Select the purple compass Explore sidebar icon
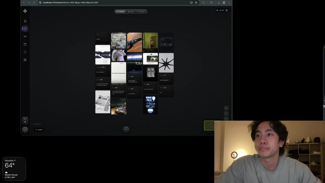The width and height of the screenshot is (325, 183). click(x=25, y=29)
